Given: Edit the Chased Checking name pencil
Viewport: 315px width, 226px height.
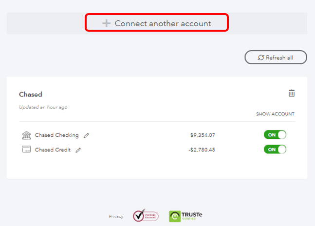Looking at the screenshot, I should point(87,135).
